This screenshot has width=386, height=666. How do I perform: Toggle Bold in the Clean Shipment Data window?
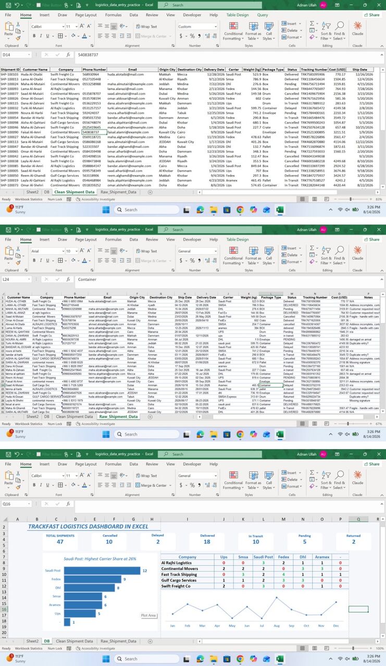[x=34, y=36]
